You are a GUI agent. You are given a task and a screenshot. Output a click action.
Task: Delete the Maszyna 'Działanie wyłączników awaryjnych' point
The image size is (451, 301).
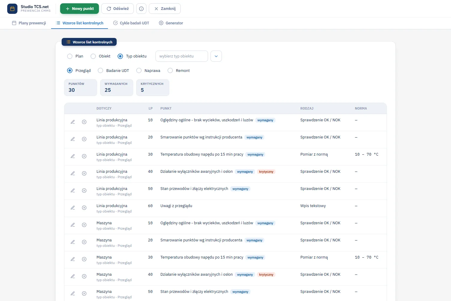tap(84, 276)
